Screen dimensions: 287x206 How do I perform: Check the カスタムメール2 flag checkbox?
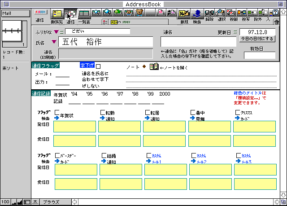pyautogui.click(x=194, y=155)
